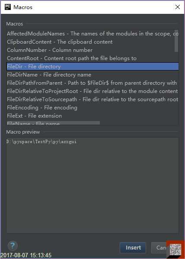Click the PyCharm logo icon in title bar

pos(8,7)
